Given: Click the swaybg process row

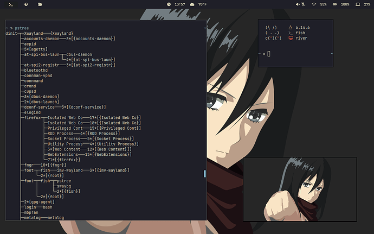Looking at the screenshot, I should pyautogui.click(x=63, y=186).
